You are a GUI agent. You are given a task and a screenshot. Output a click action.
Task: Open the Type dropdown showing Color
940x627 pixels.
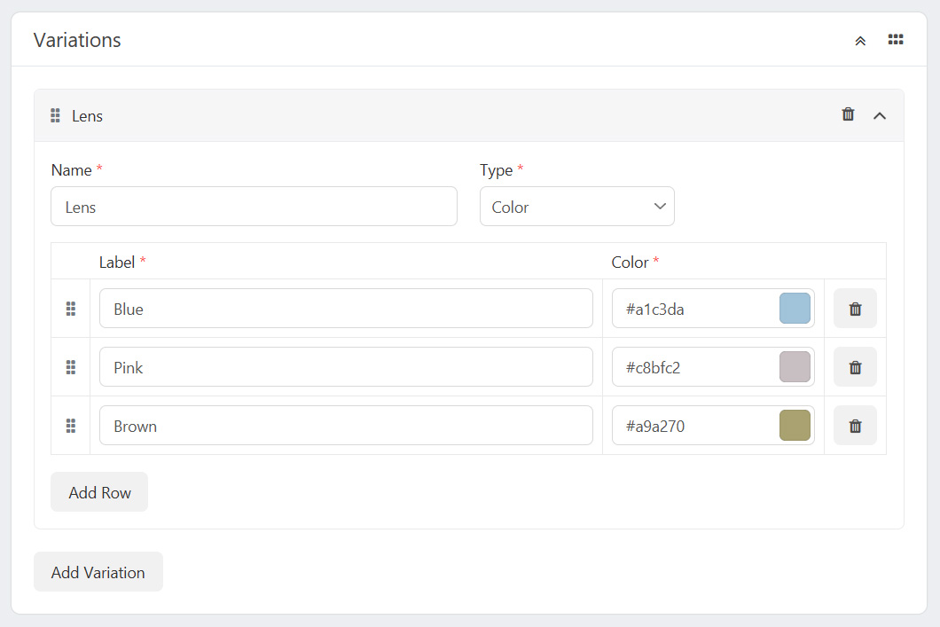click(x=576, y=207)
